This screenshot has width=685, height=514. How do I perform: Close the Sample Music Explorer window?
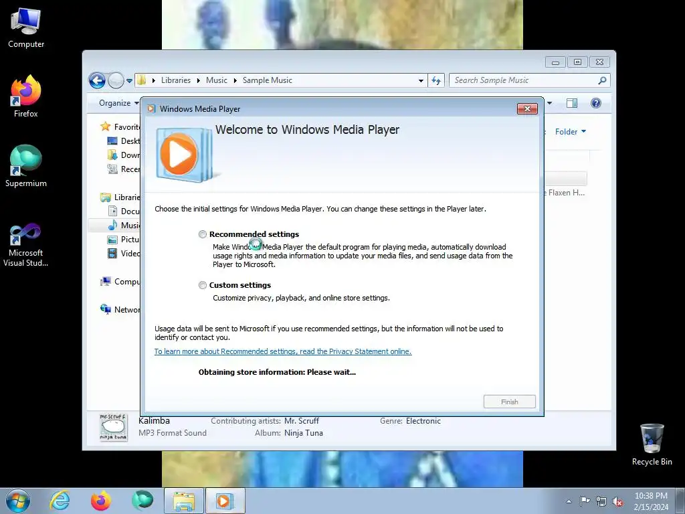click(599, 62)
